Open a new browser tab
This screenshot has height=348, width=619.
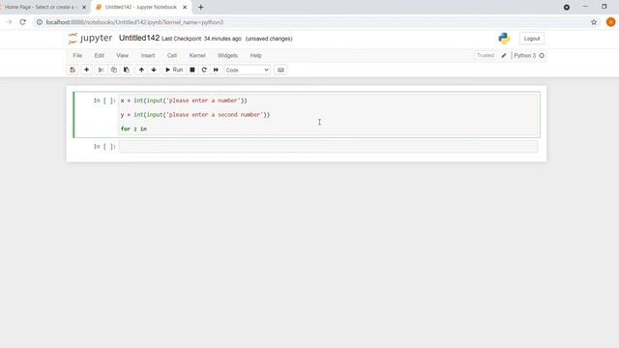tap(201, 7)
